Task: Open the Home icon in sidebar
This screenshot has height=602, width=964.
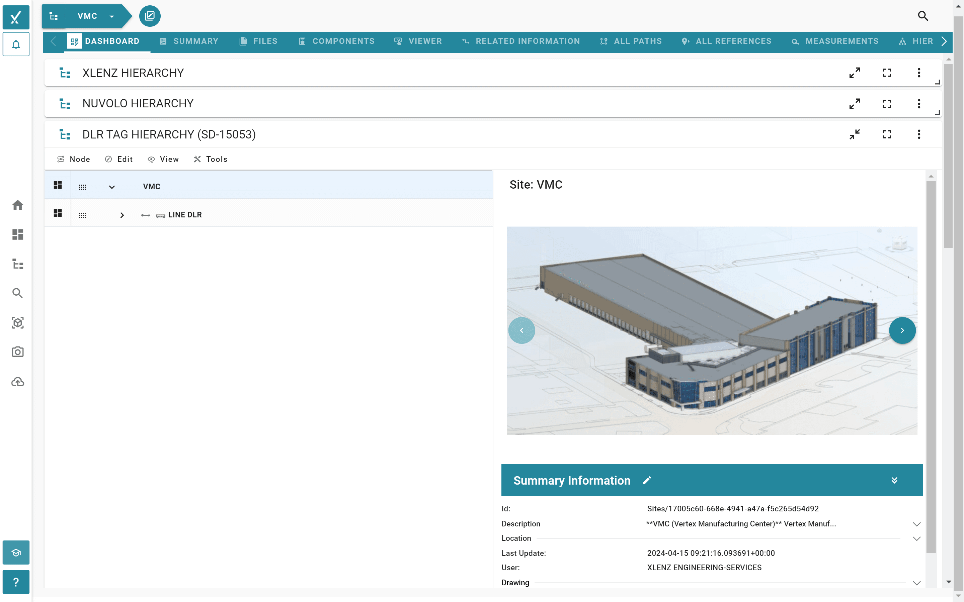Action: coord(17,205)
